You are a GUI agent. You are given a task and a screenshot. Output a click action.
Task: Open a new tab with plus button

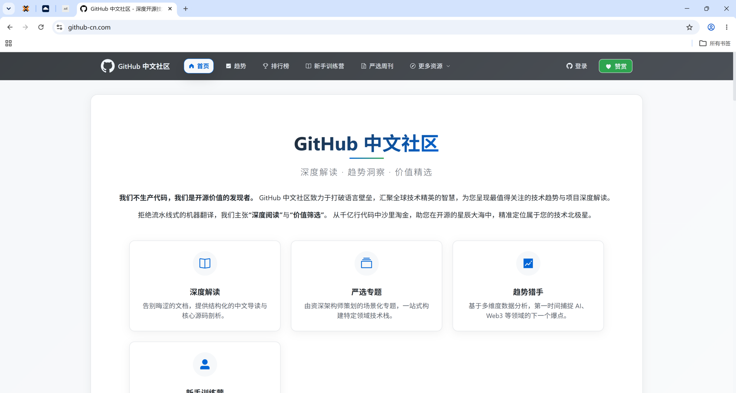click(186, 9)
